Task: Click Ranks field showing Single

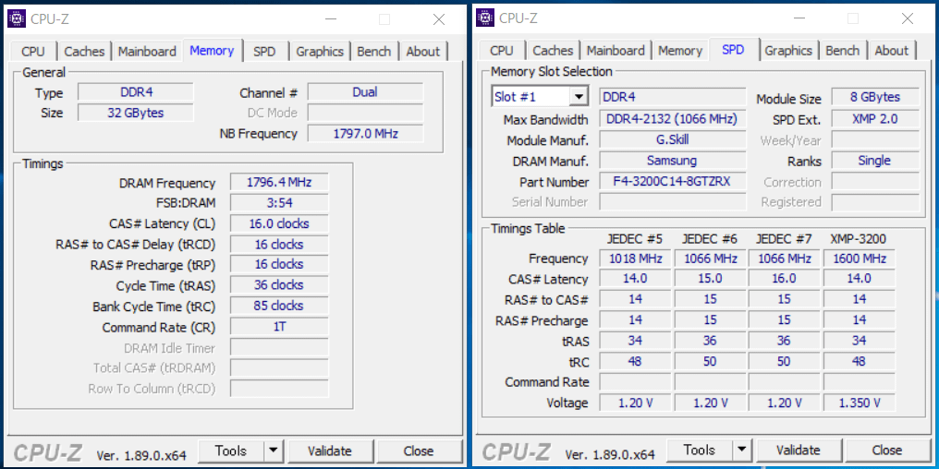Action: pyautogui.click(x=875, y=161)
